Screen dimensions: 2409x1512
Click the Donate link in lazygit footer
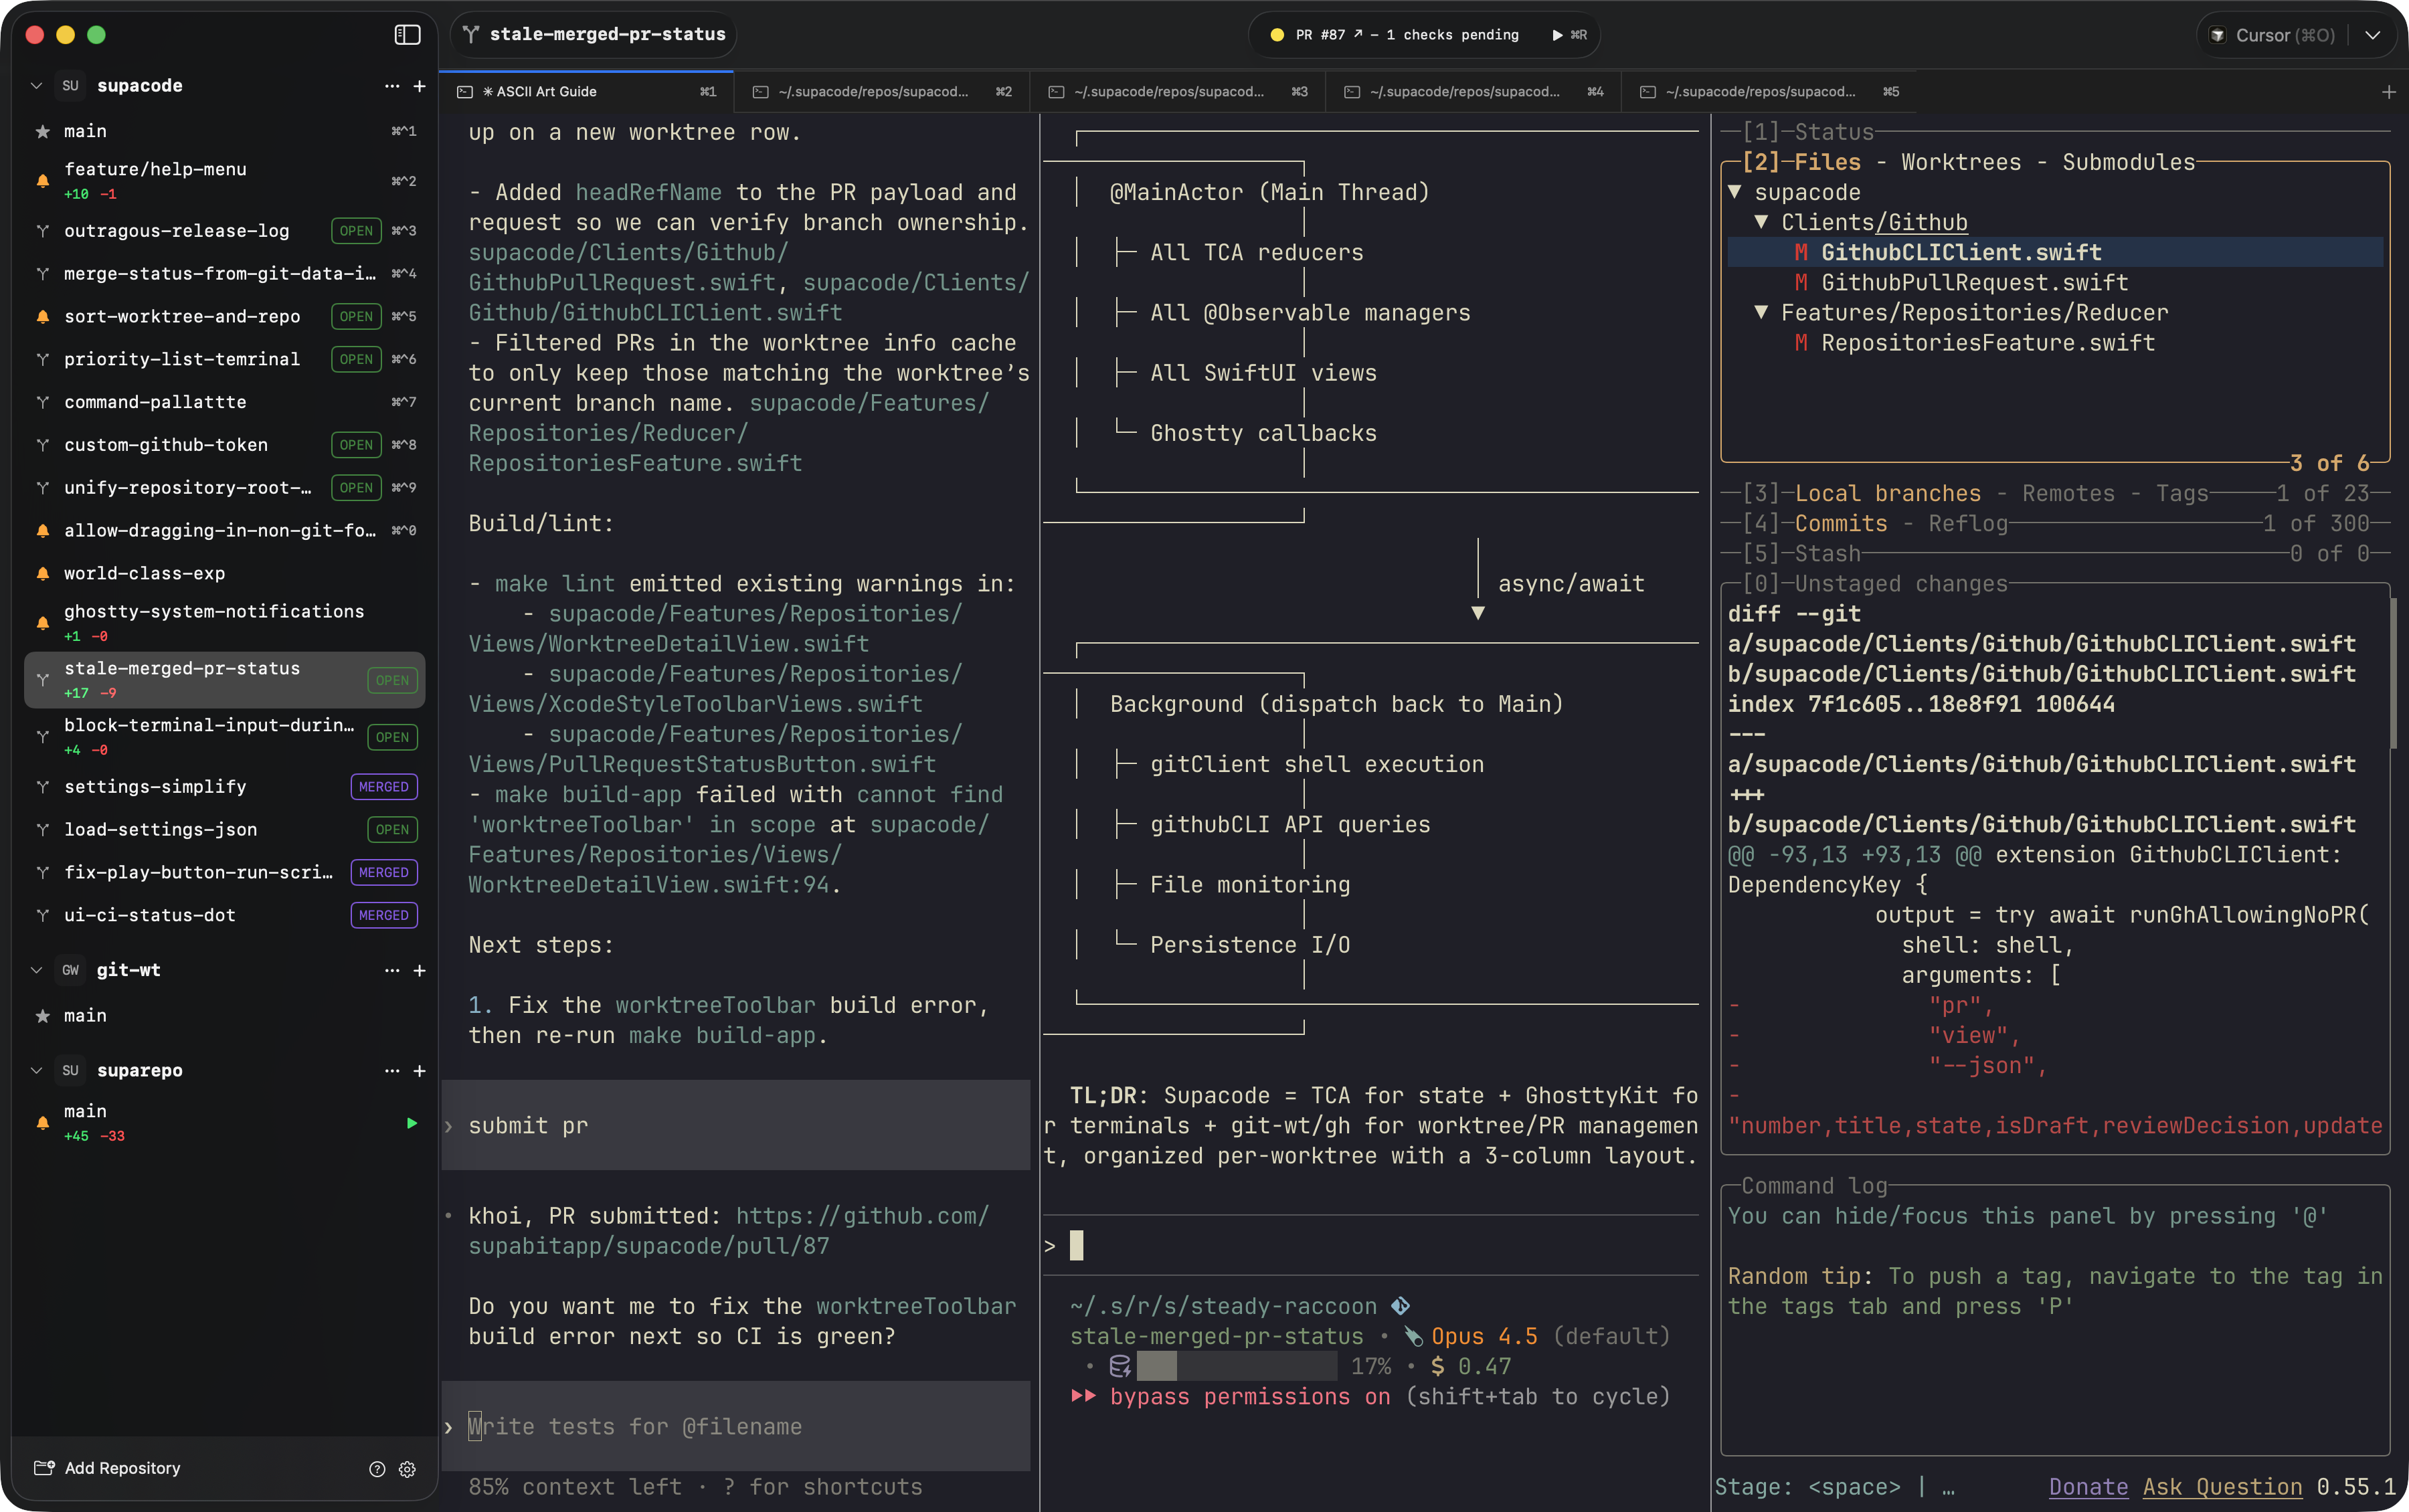point(2088,1487)
